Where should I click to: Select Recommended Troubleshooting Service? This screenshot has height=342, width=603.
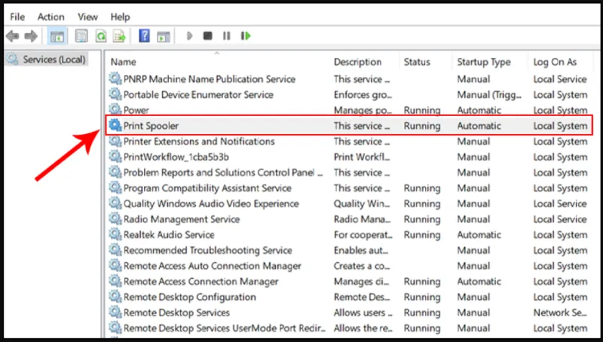(208, 250)
